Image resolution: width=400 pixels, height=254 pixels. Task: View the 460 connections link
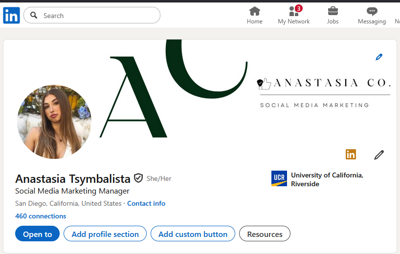[41, 216]
